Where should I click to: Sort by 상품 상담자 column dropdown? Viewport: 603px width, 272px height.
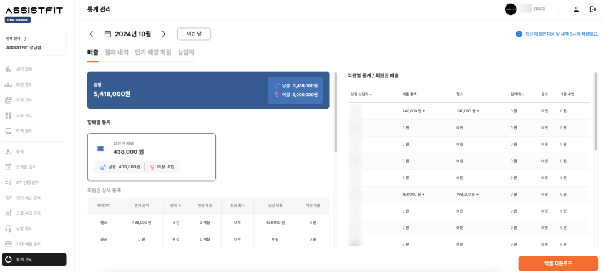click(x=362, y=94)
